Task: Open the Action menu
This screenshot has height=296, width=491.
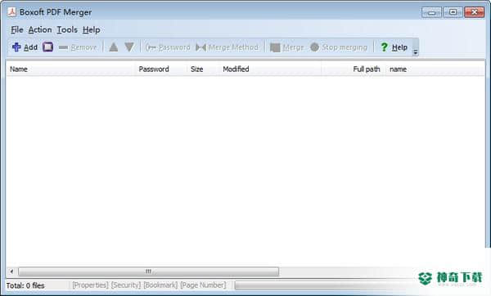Action: tap(40, 29)
